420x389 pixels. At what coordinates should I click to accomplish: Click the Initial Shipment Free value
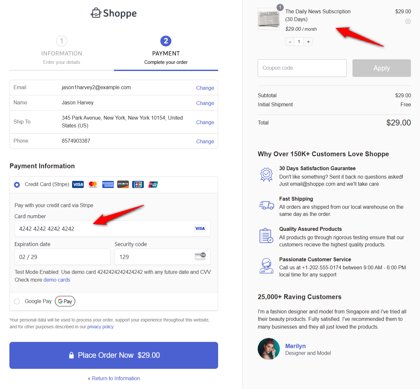406,104
